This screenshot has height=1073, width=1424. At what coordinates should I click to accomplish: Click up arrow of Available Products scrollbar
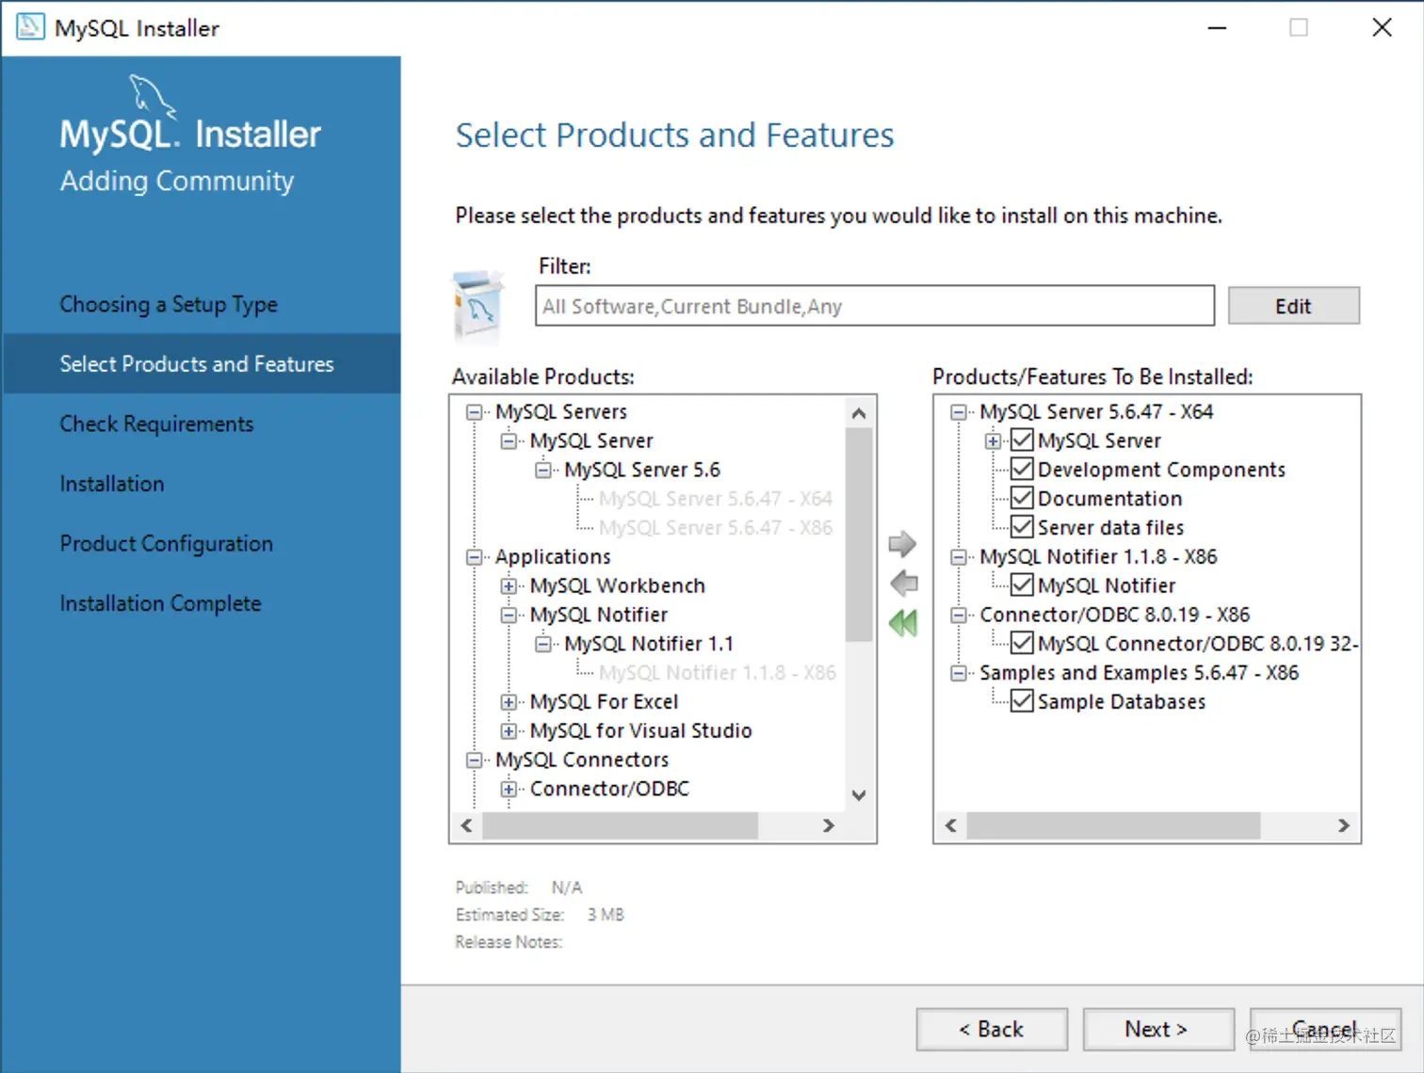[x=859, y=412]
